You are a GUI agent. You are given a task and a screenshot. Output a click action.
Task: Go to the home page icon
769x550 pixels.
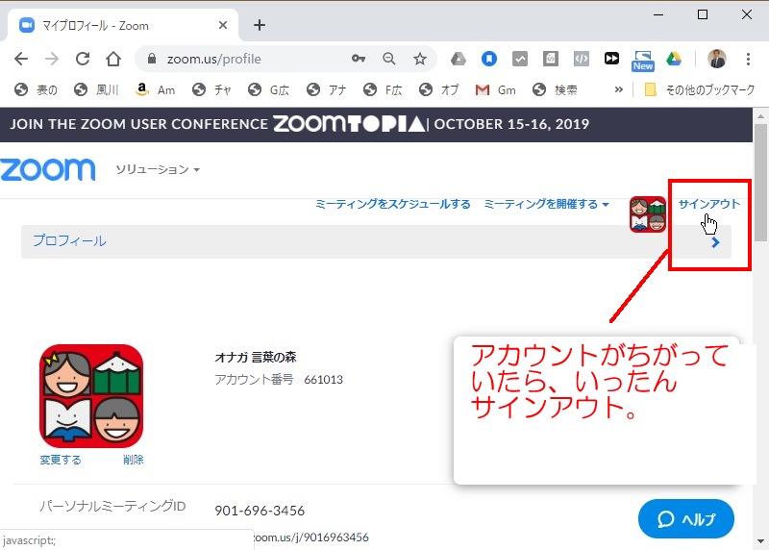click(x=113, y=59)
